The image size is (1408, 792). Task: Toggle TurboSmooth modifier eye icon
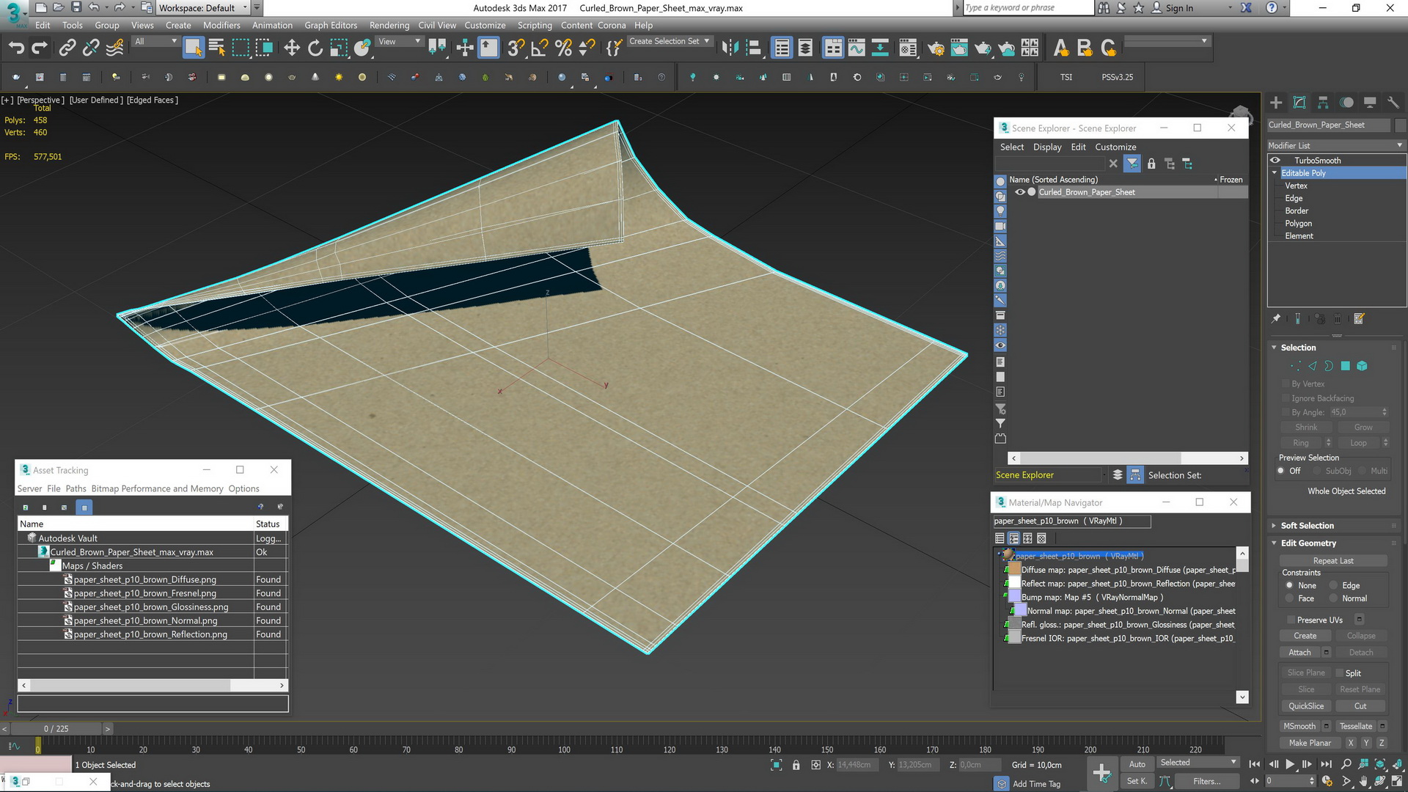[x=1275, y=160]
